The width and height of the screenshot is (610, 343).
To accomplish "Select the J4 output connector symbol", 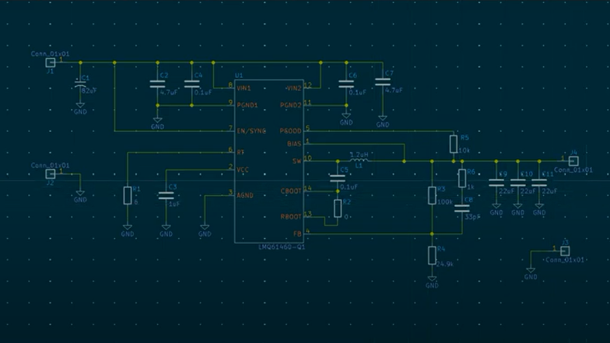I will (573, 161).
